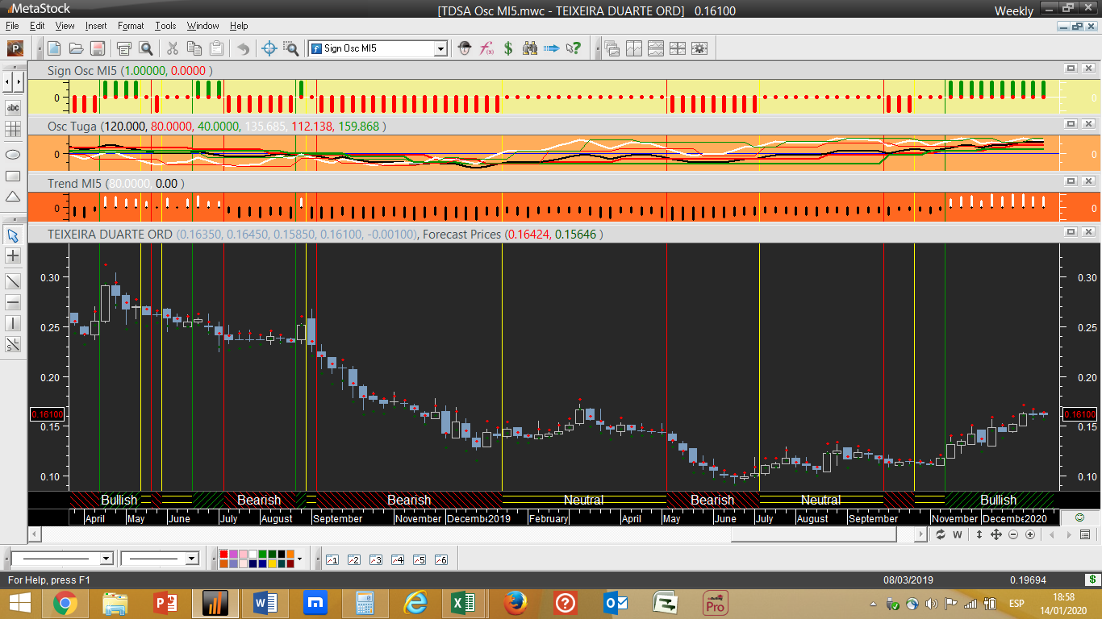Click the binoculars Explorer icon

pos(529,48)
